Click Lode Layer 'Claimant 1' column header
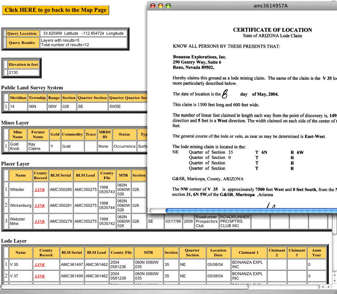Viewport: 337px width, 294px height. coord(249,253)
